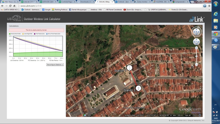Viewport: 220px width, 124px height.
Task: Click the Chrome taskbar icon
Action: pyautogui.click(x=216, y=34)
